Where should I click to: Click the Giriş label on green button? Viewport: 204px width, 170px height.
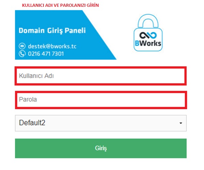pos(101,148)
